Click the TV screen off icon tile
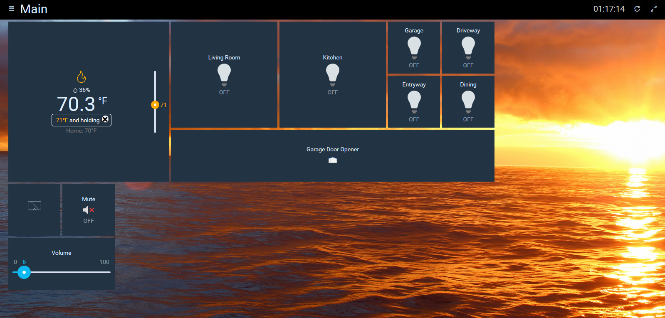Screen dimensions: 665x318 point(35,206)
